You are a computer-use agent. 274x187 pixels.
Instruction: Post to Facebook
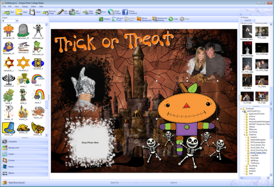[129, 12]
